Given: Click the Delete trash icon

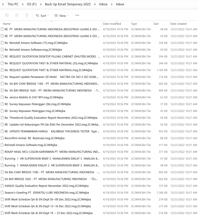Looking at the screenshot, I should tap(27, 15).
